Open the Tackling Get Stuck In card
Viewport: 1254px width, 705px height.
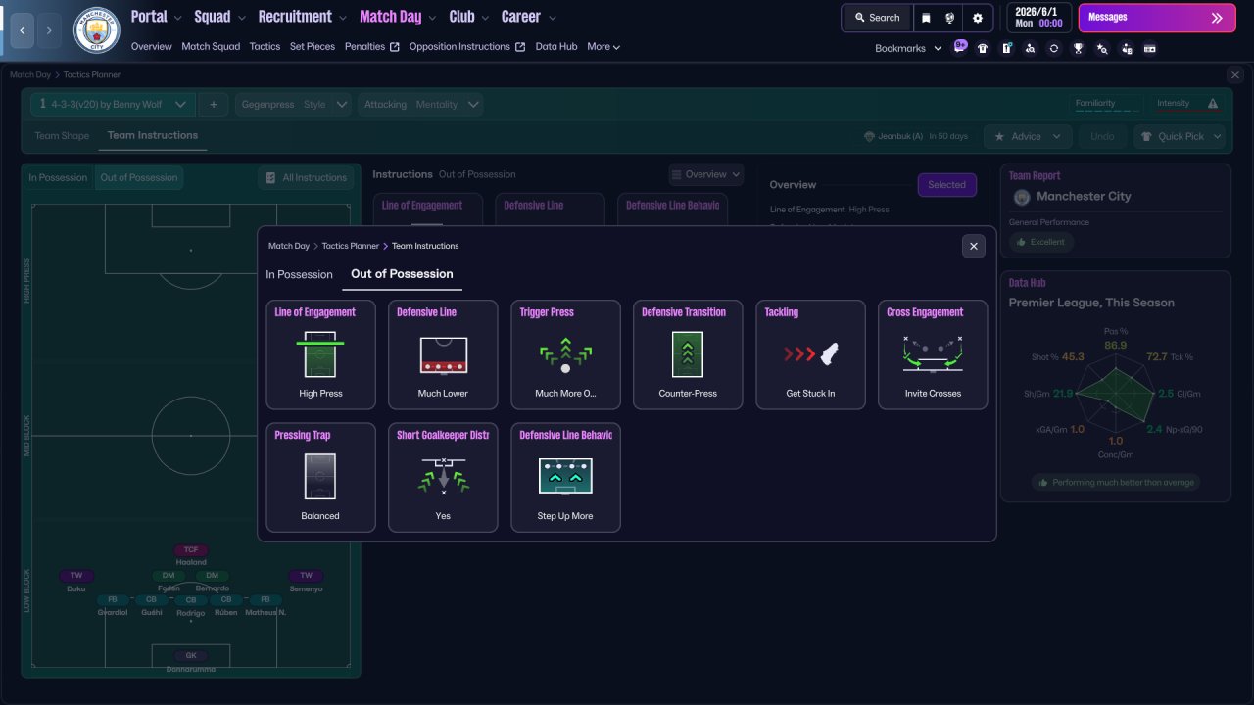coord(810,354)
